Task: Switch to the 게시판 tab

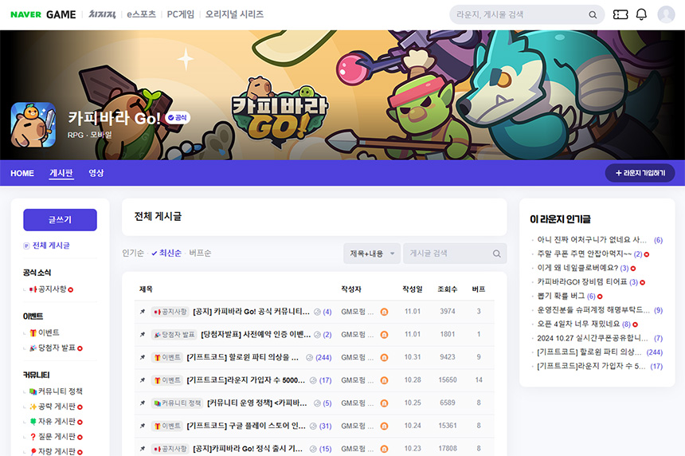Action: 61,173
